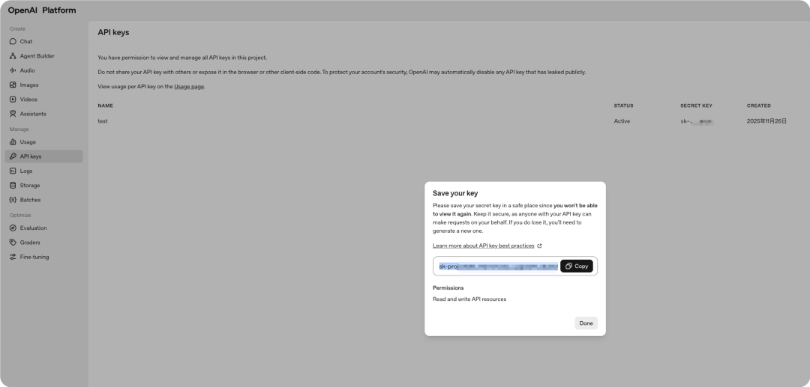Select the Images menu label

click(x=29, y=85)
